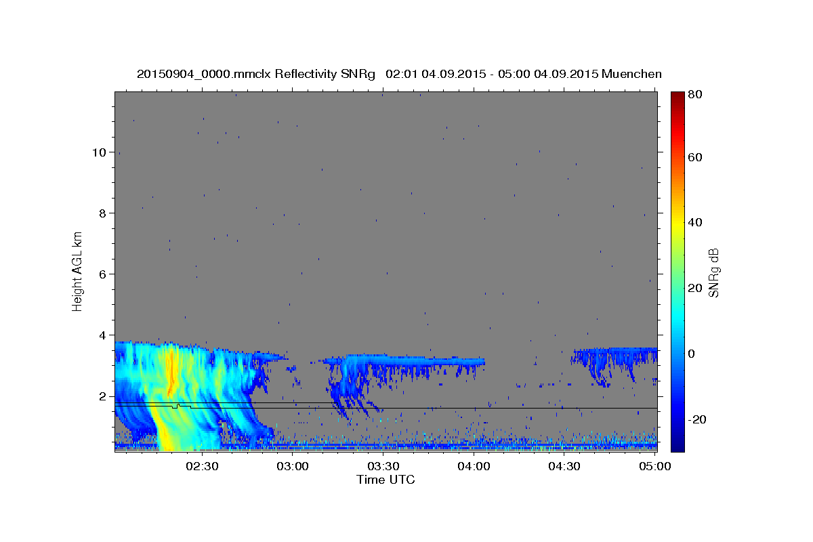Click the 03:00 time tick label
Screen dimensions: 813x542
click(x=293, y=466)
